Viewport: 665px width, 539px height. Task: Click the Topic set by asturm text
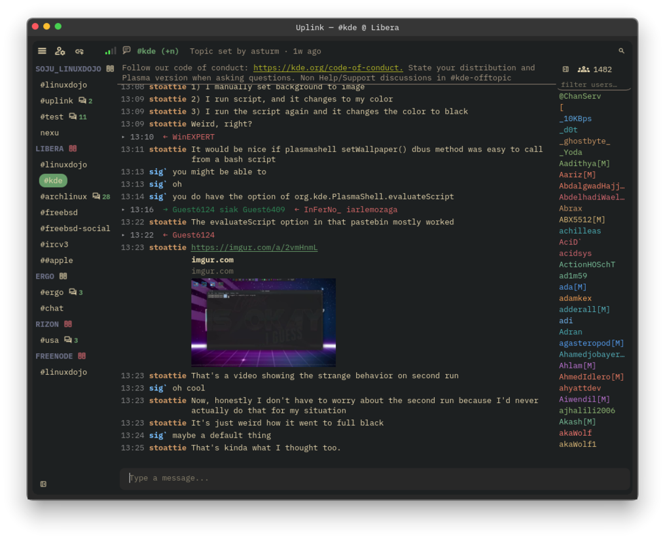234,51
